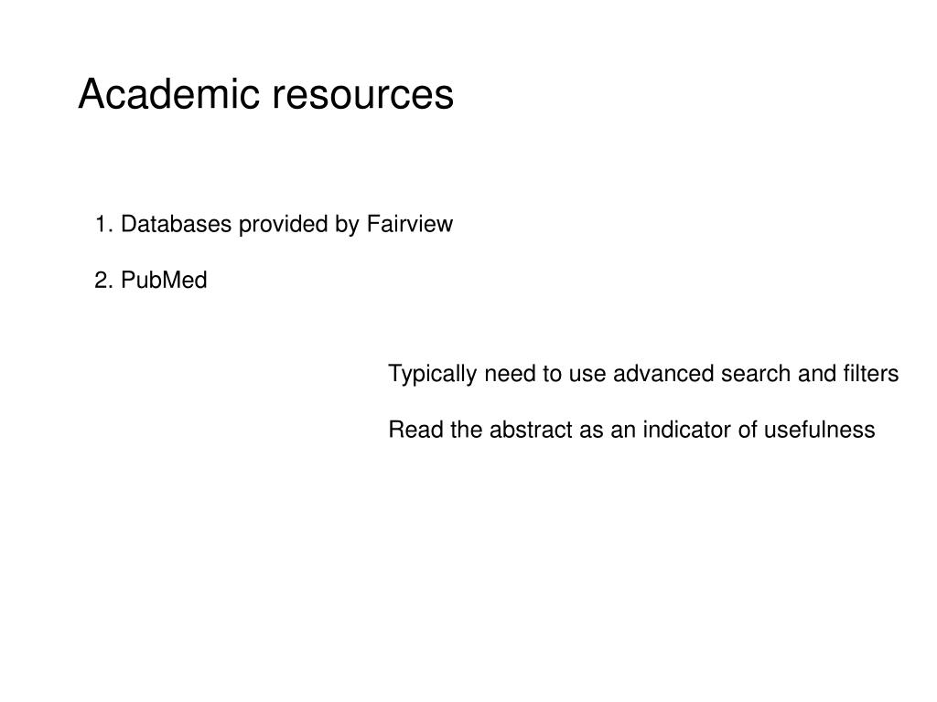
Task: Click the word Typically
Action: [433, 375]
